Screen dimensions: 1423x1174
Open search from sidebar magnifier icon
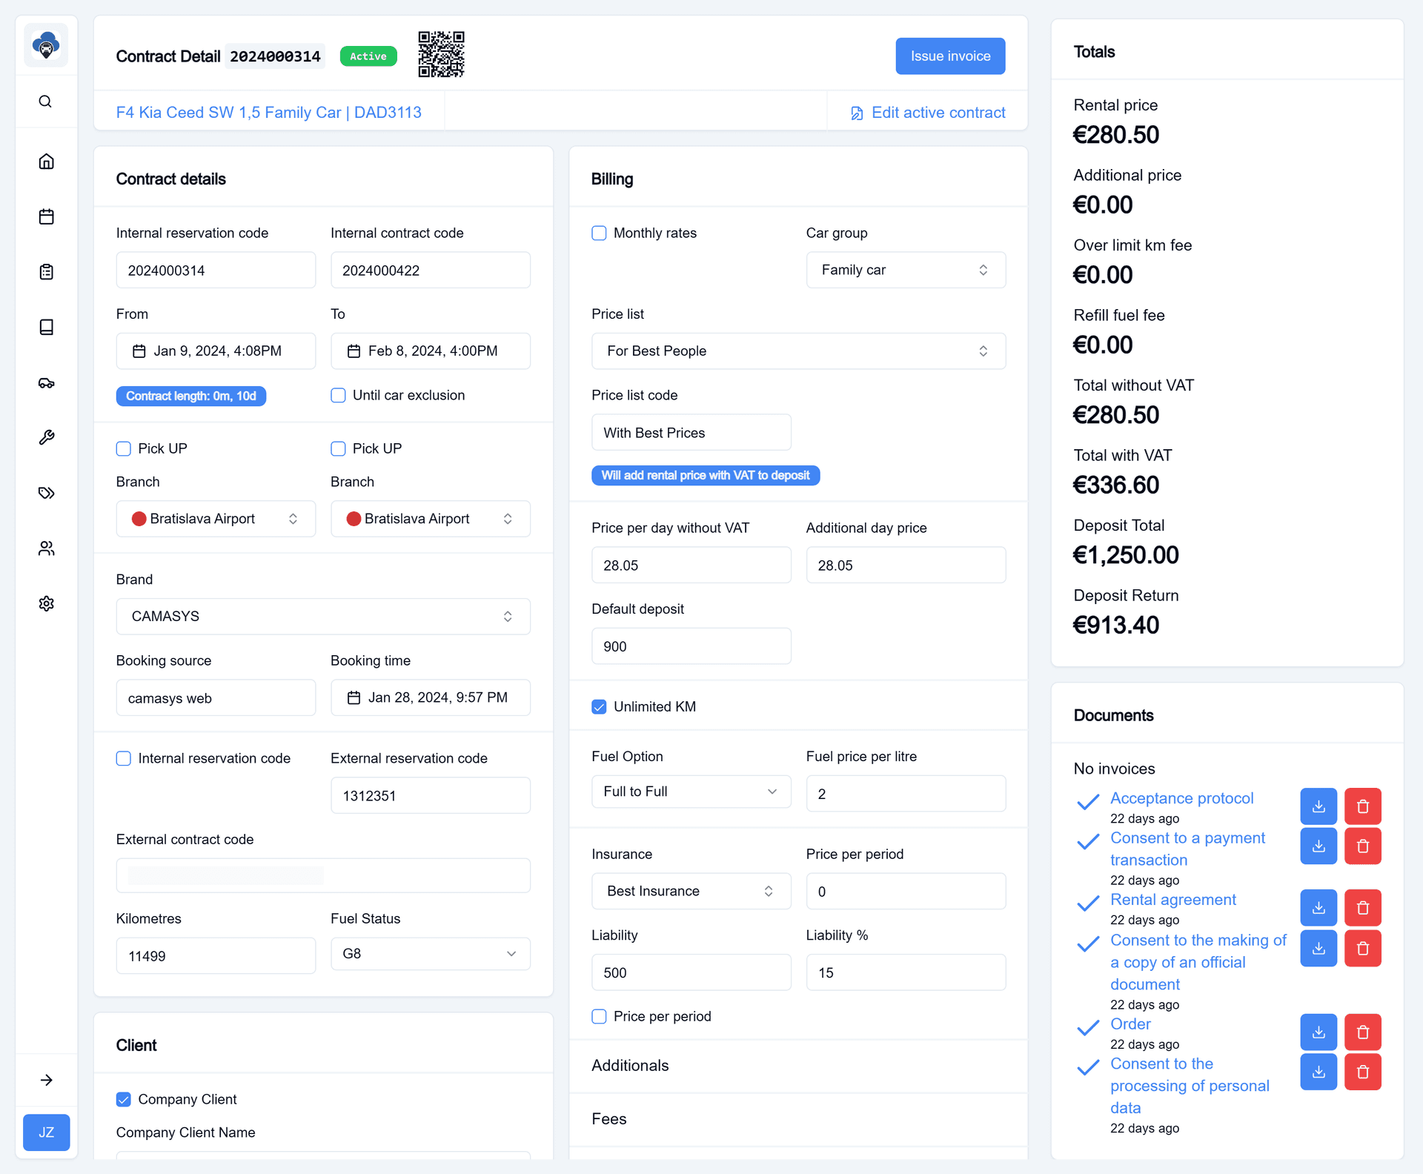[46, 102]
